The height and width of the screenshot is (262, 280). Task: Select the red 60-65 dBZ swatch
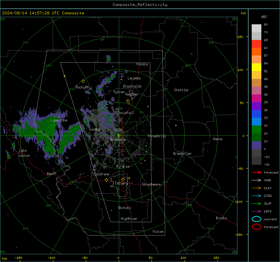click(256, 44)
